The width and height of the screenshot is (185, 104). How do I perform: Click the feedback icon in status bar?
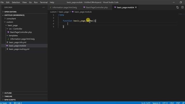pos(183,103)
